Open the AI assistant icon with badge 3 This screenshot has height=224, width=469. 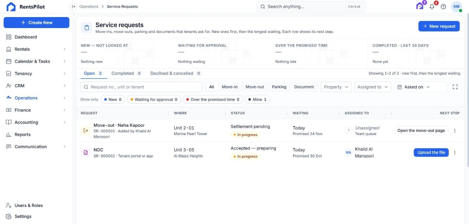pos(420,6)
